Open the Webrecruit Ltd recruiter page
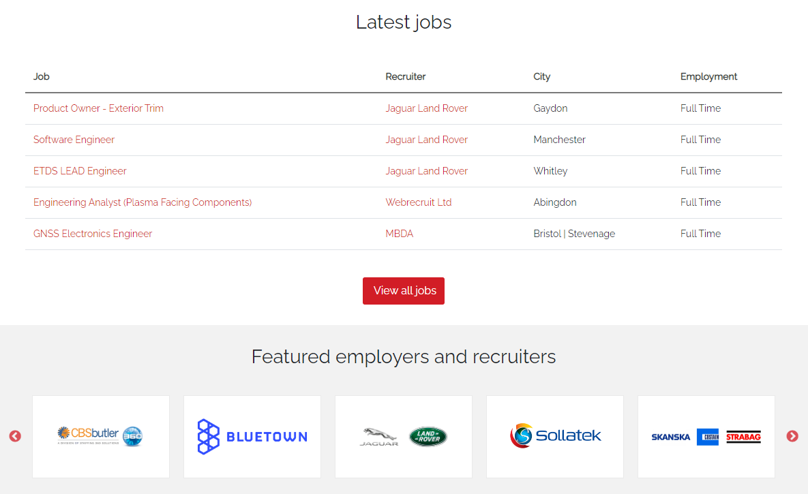This screenshot has width=808, height=494. [418, 202]
